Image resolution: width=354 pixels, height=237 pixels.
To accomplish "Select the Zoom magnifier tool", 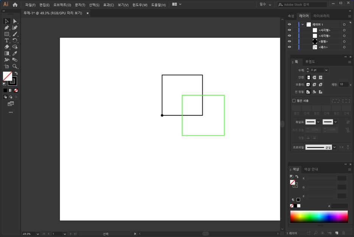I will coord(15,67).
